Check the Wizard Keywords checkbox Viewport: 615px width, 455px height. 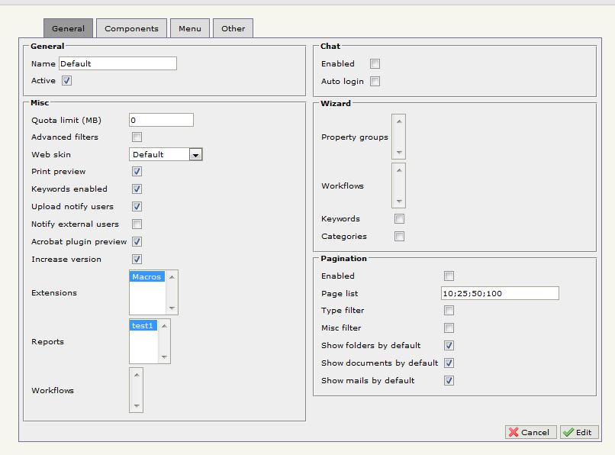pos(399,219)
